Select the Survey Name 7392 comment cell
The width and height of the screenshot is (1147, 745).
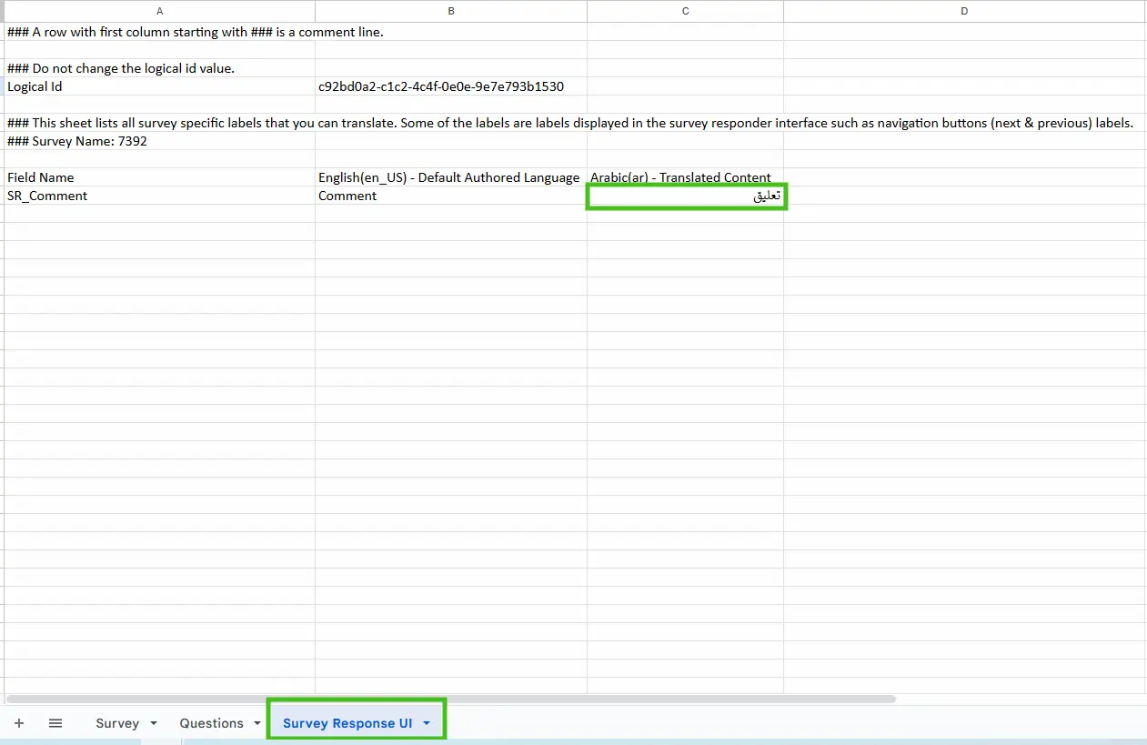coord(159,141)
